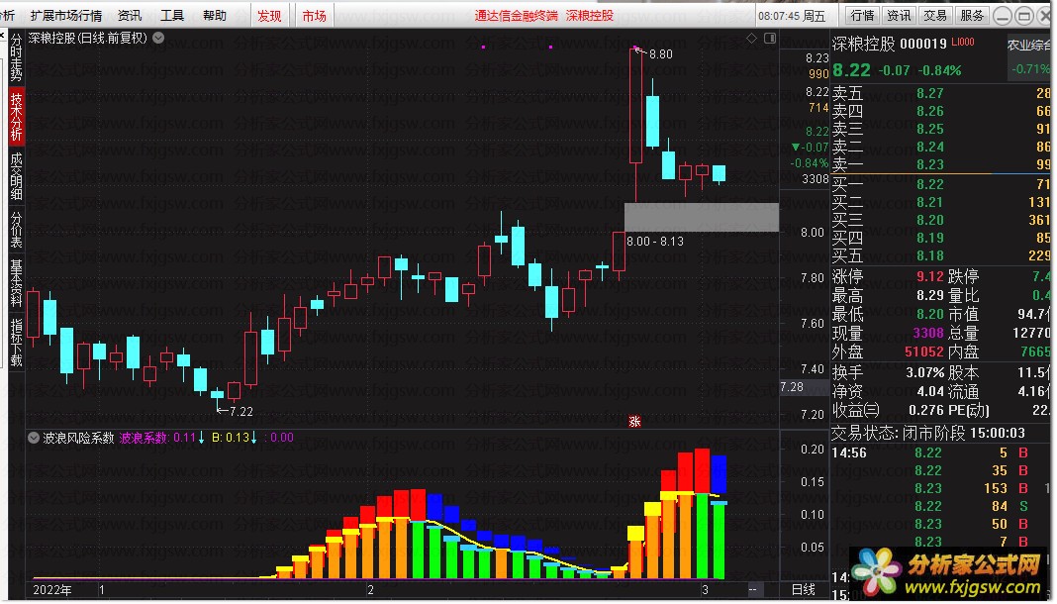Click the 行情 button at top right
Image resolution: width=1057 pixels, height=604 pixels.
pos(862,15)
